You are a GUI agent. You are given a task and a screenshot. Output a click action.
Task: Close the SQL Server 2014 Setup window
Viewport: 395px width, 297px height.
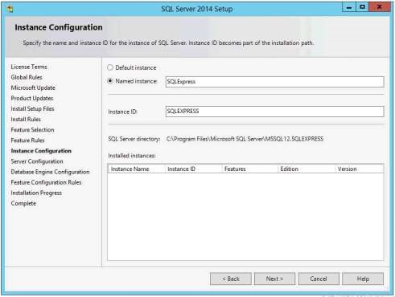point(380,7)
